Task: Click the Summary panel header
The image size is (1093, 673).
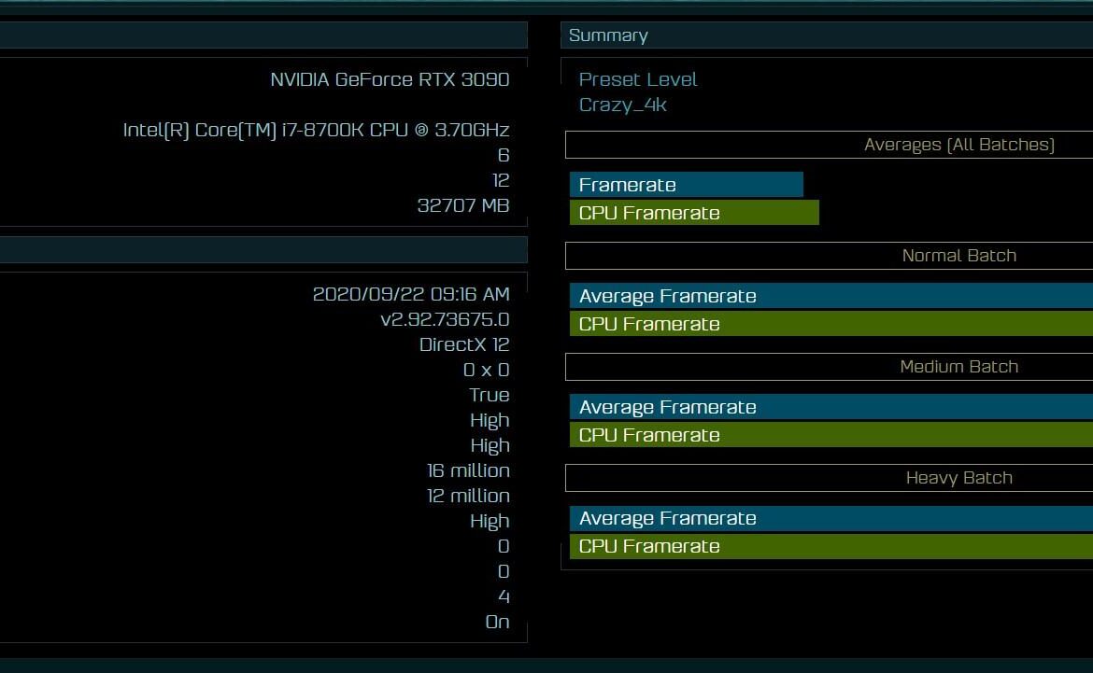Action: tap(607, 35)
